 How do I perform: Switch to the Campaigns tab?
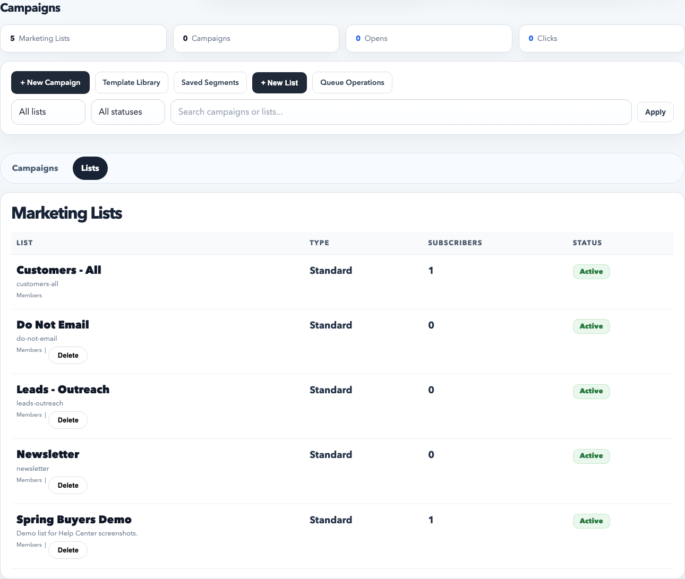(35, 168)
